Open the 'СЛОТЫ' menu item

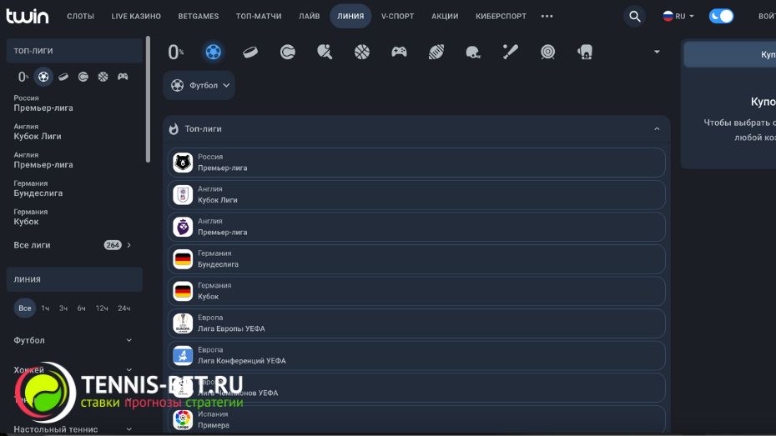(x=81, y=17)
